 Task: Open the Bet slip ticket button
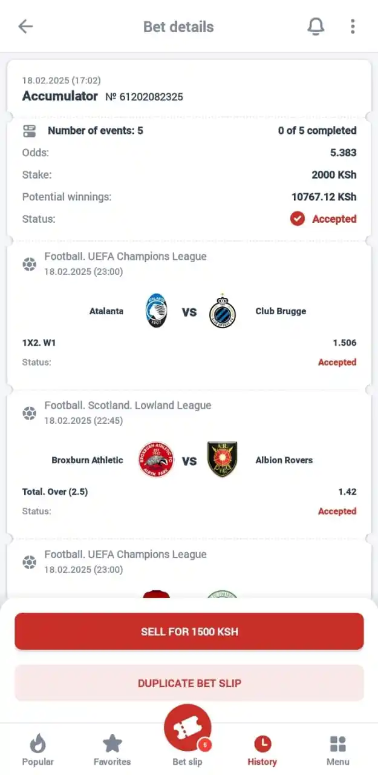(x=187, y=729)
